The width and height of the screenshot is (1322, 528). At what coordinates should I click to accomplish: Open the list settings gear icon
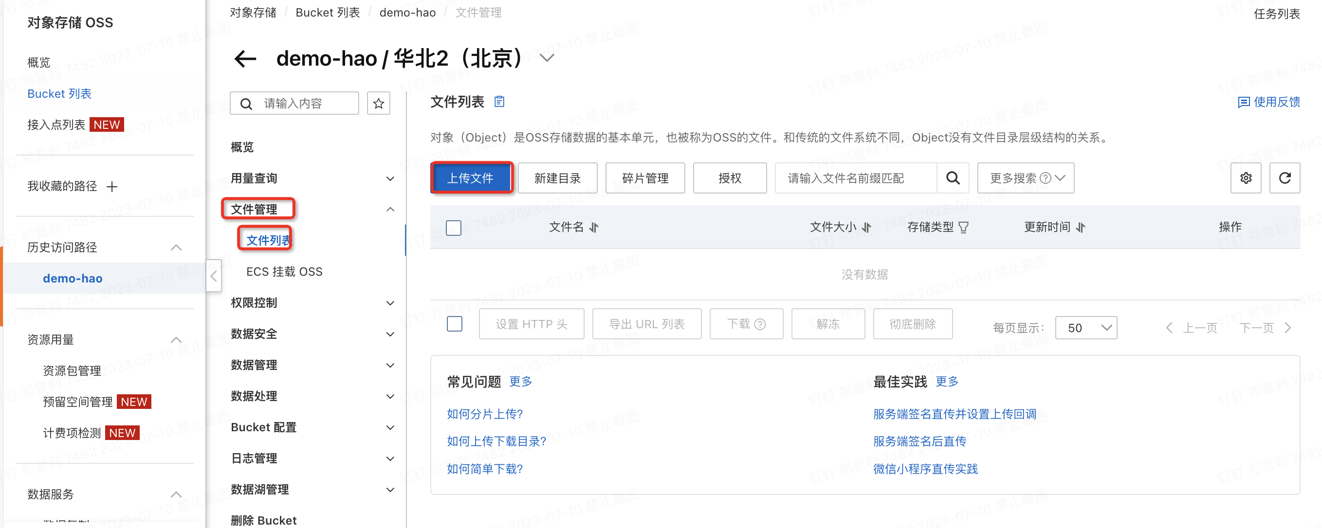(1246, 178)
